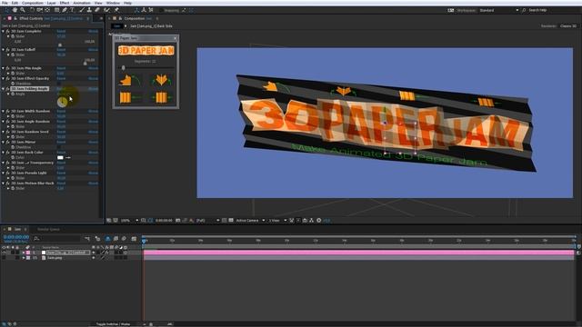
Task: Click the both-sides compress icon in 3D Paper Jam panel
Action: tap(161, 97)
